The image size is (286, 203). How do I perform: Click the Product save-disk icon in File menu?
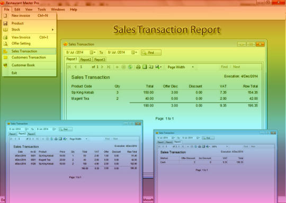coord(5,23)
